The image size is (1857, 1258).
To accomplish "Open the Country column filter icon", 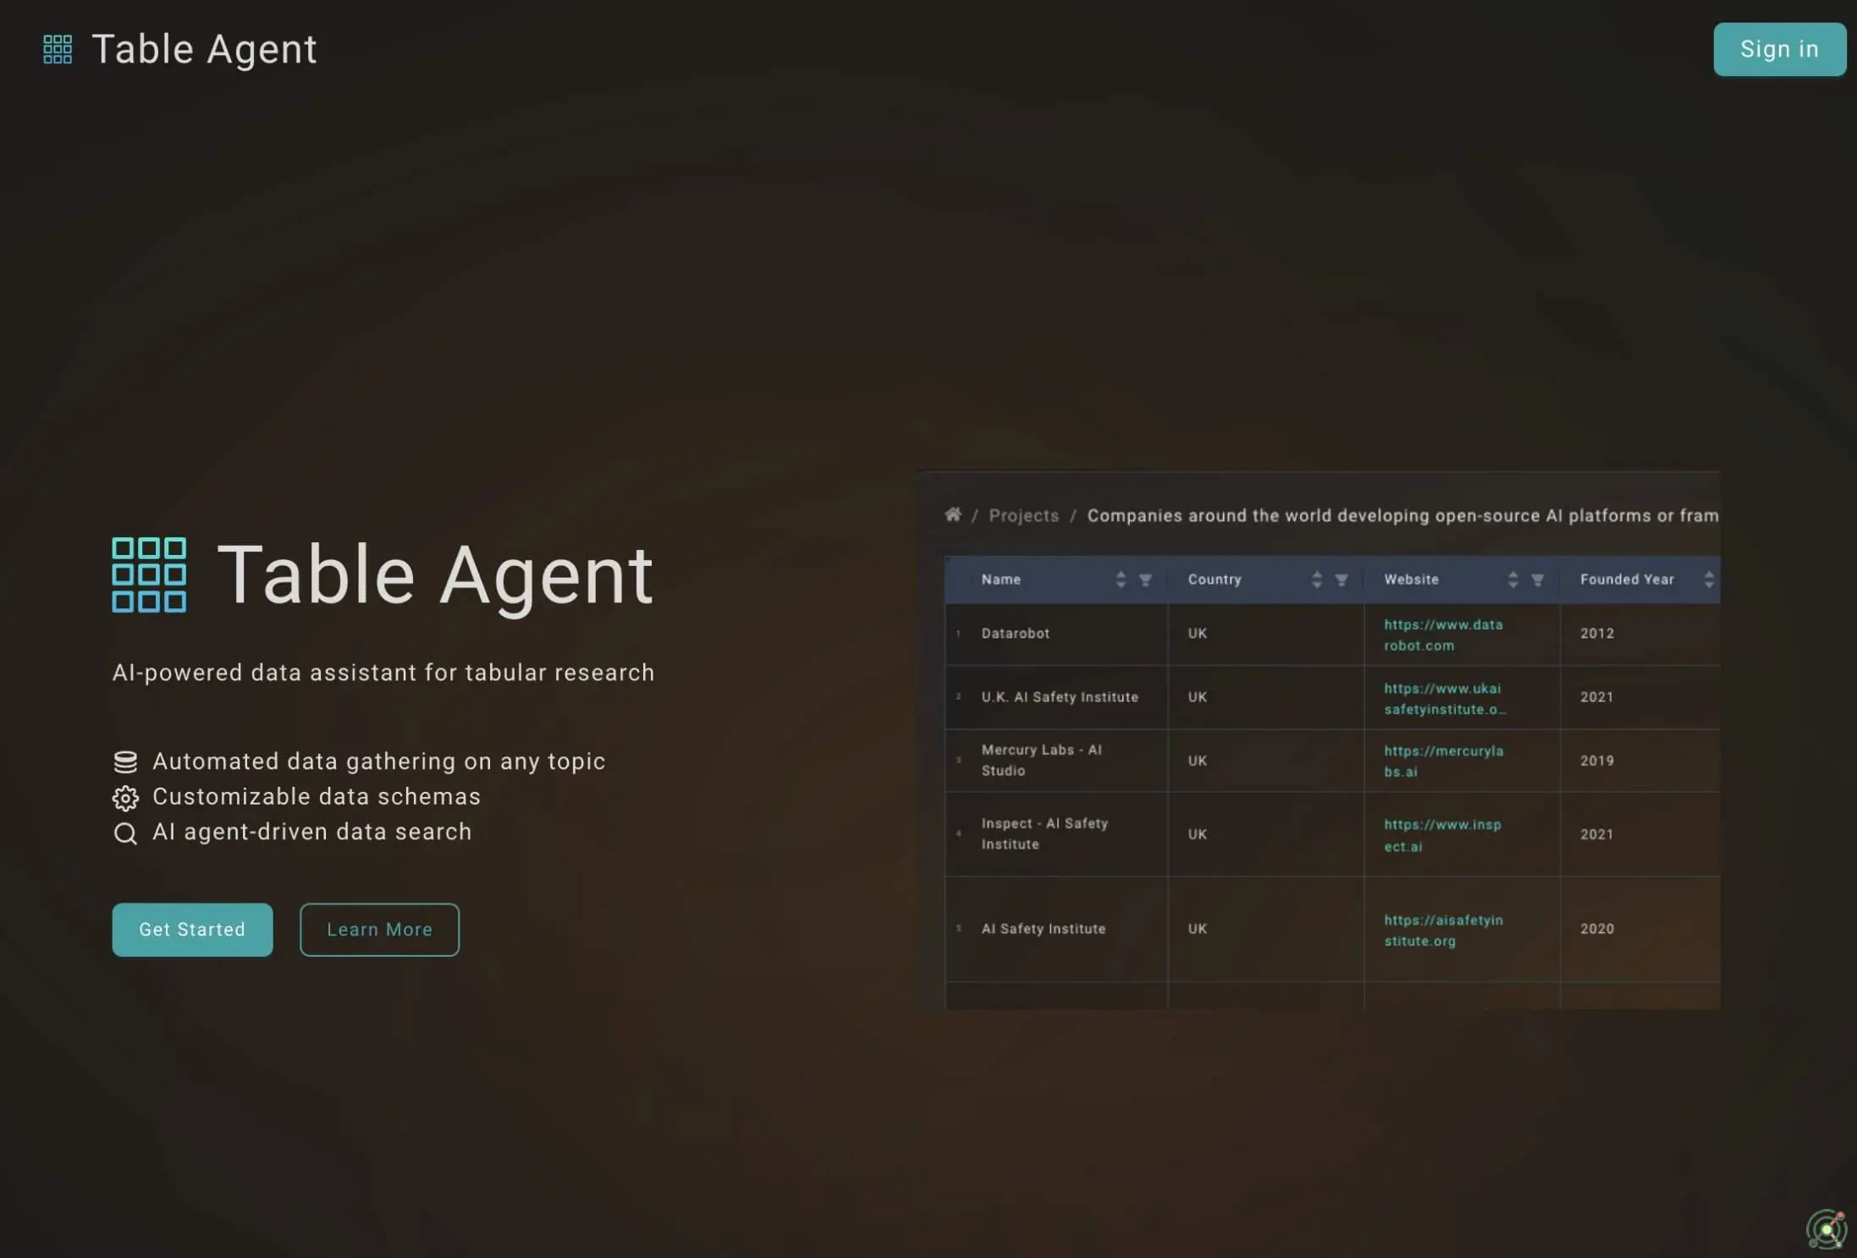I will tap(1342, 580).
